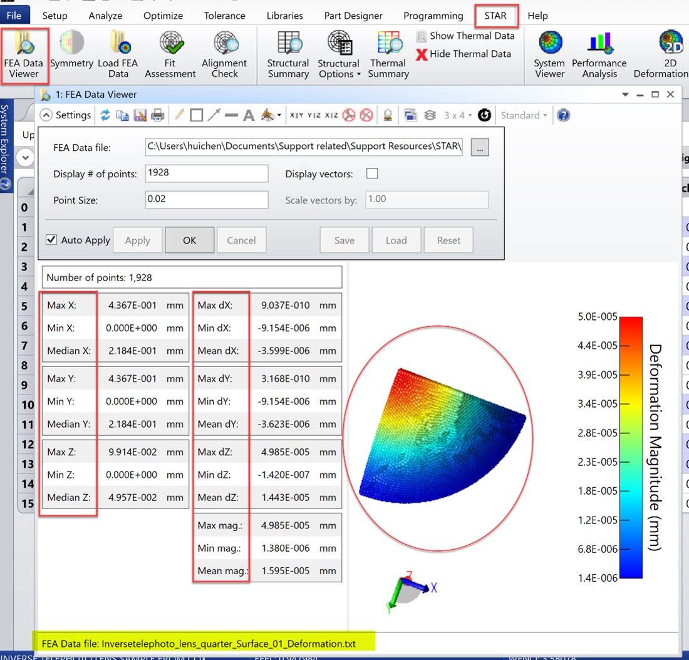Click the lock window icon
689x660 pixels.
[388, 115]
